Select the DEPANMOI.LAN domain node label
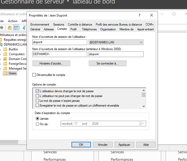Image resolution: width=187 pixels, height=161 pixels. pos(15,45)
